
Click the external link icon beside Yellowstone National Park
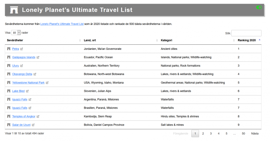47,82
